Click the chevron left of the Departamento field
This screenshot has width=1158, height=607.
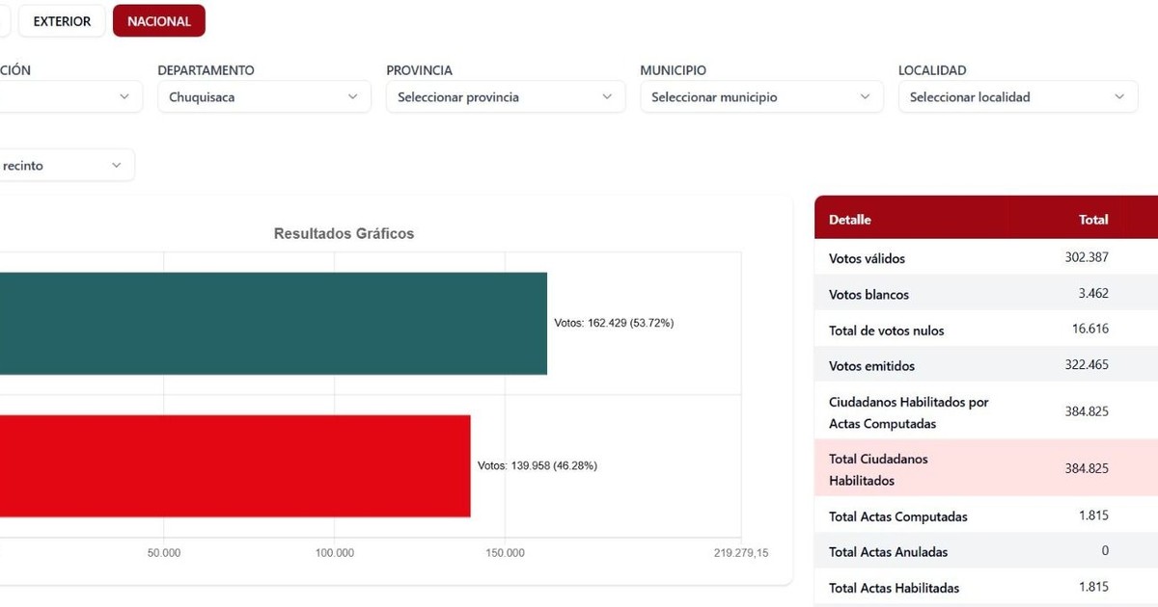[124, 96]
